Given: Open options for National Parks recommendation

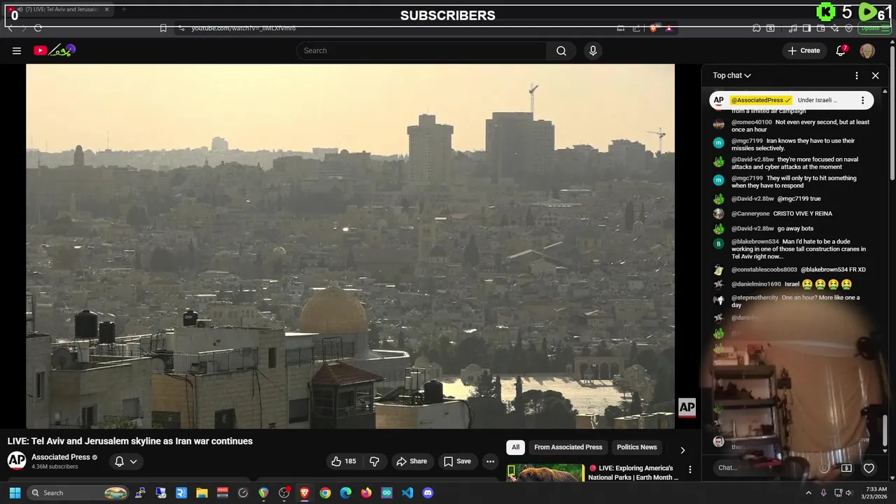Looking at the screenshot, I should coord(689,470).
